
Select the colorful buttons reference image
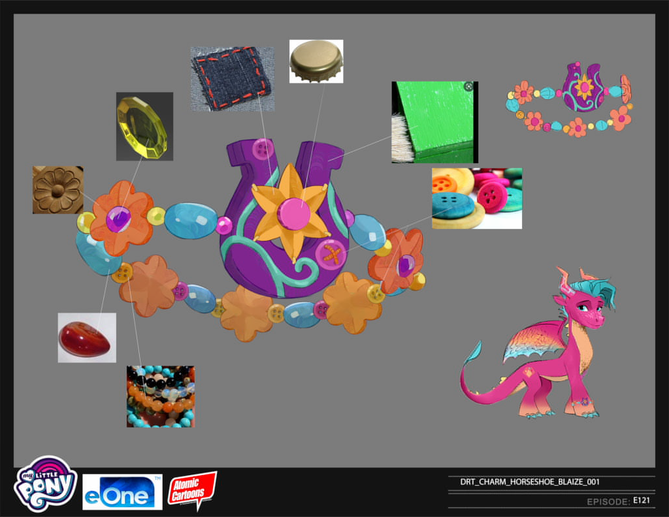tap(476, 198)
